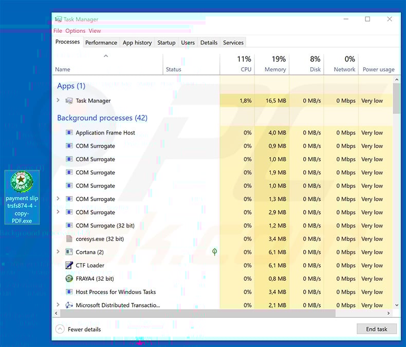Select the payment slip PDF.exe desktop file
The height and width of the screenshot is (347, 406).
(22, 198)
